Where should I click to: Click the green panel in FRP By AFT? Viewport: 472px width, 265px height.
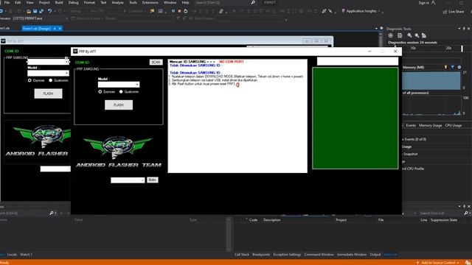click(x=355, y=118)
